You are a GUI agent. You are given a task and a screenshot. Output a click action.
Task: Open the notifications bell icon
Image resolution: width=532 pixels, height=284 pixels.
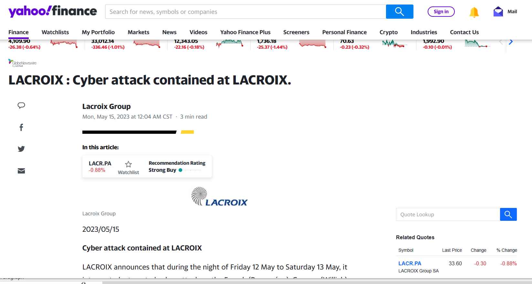click(x=474, y=12)
